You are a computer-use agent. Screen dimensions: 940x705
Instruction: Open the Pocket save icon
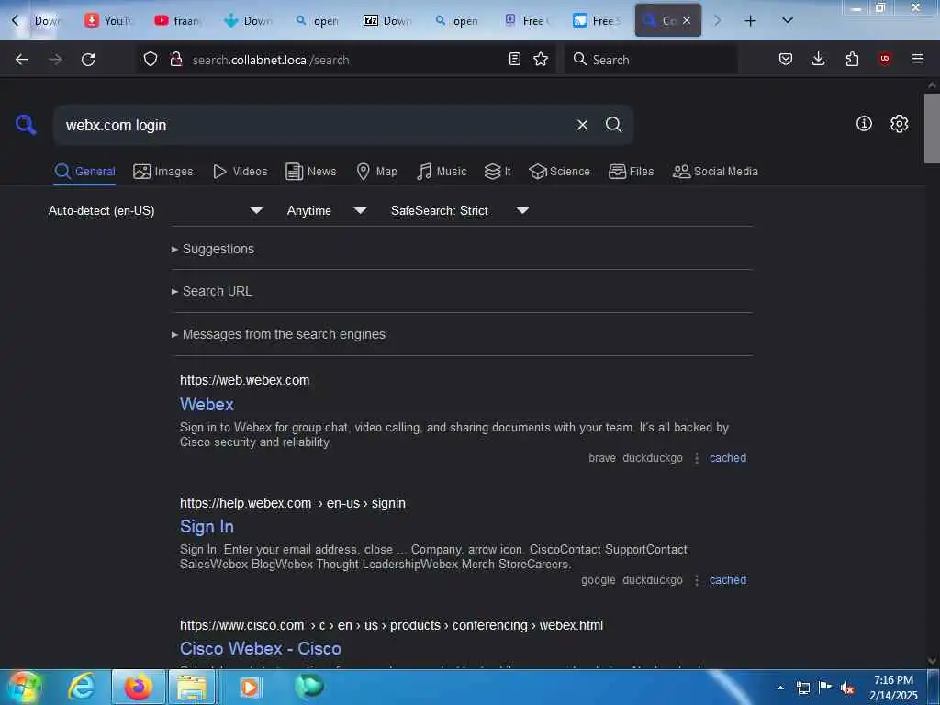click(786, 59)
